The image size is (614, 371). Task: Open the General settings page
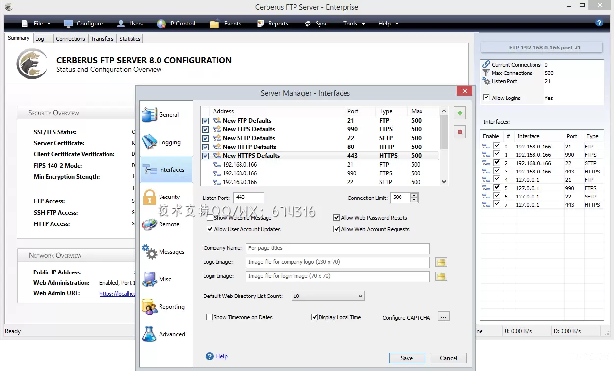[166, 115]
